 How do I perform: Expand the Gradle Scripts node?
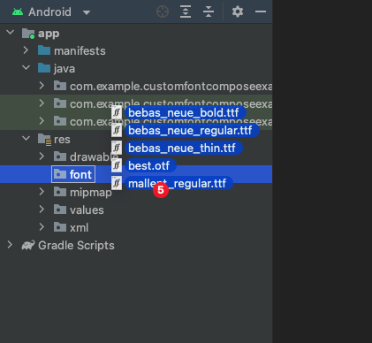point(10,245)
